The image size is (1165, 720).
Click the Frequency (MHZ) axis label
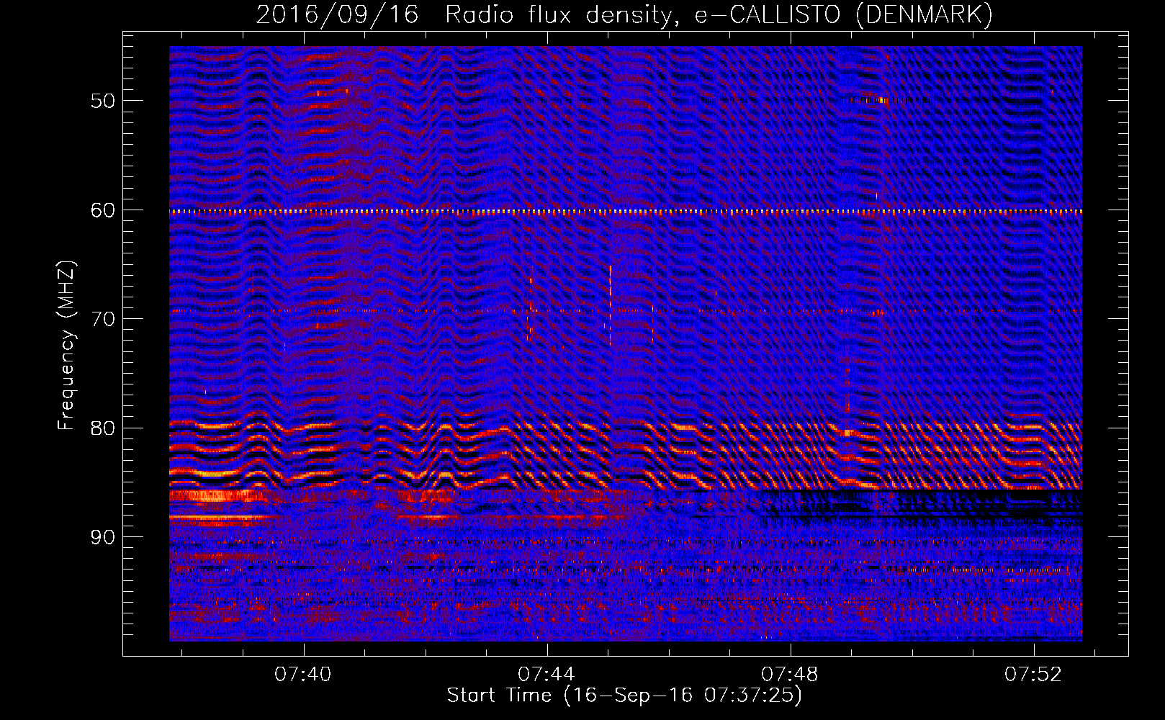coord(66,346)
